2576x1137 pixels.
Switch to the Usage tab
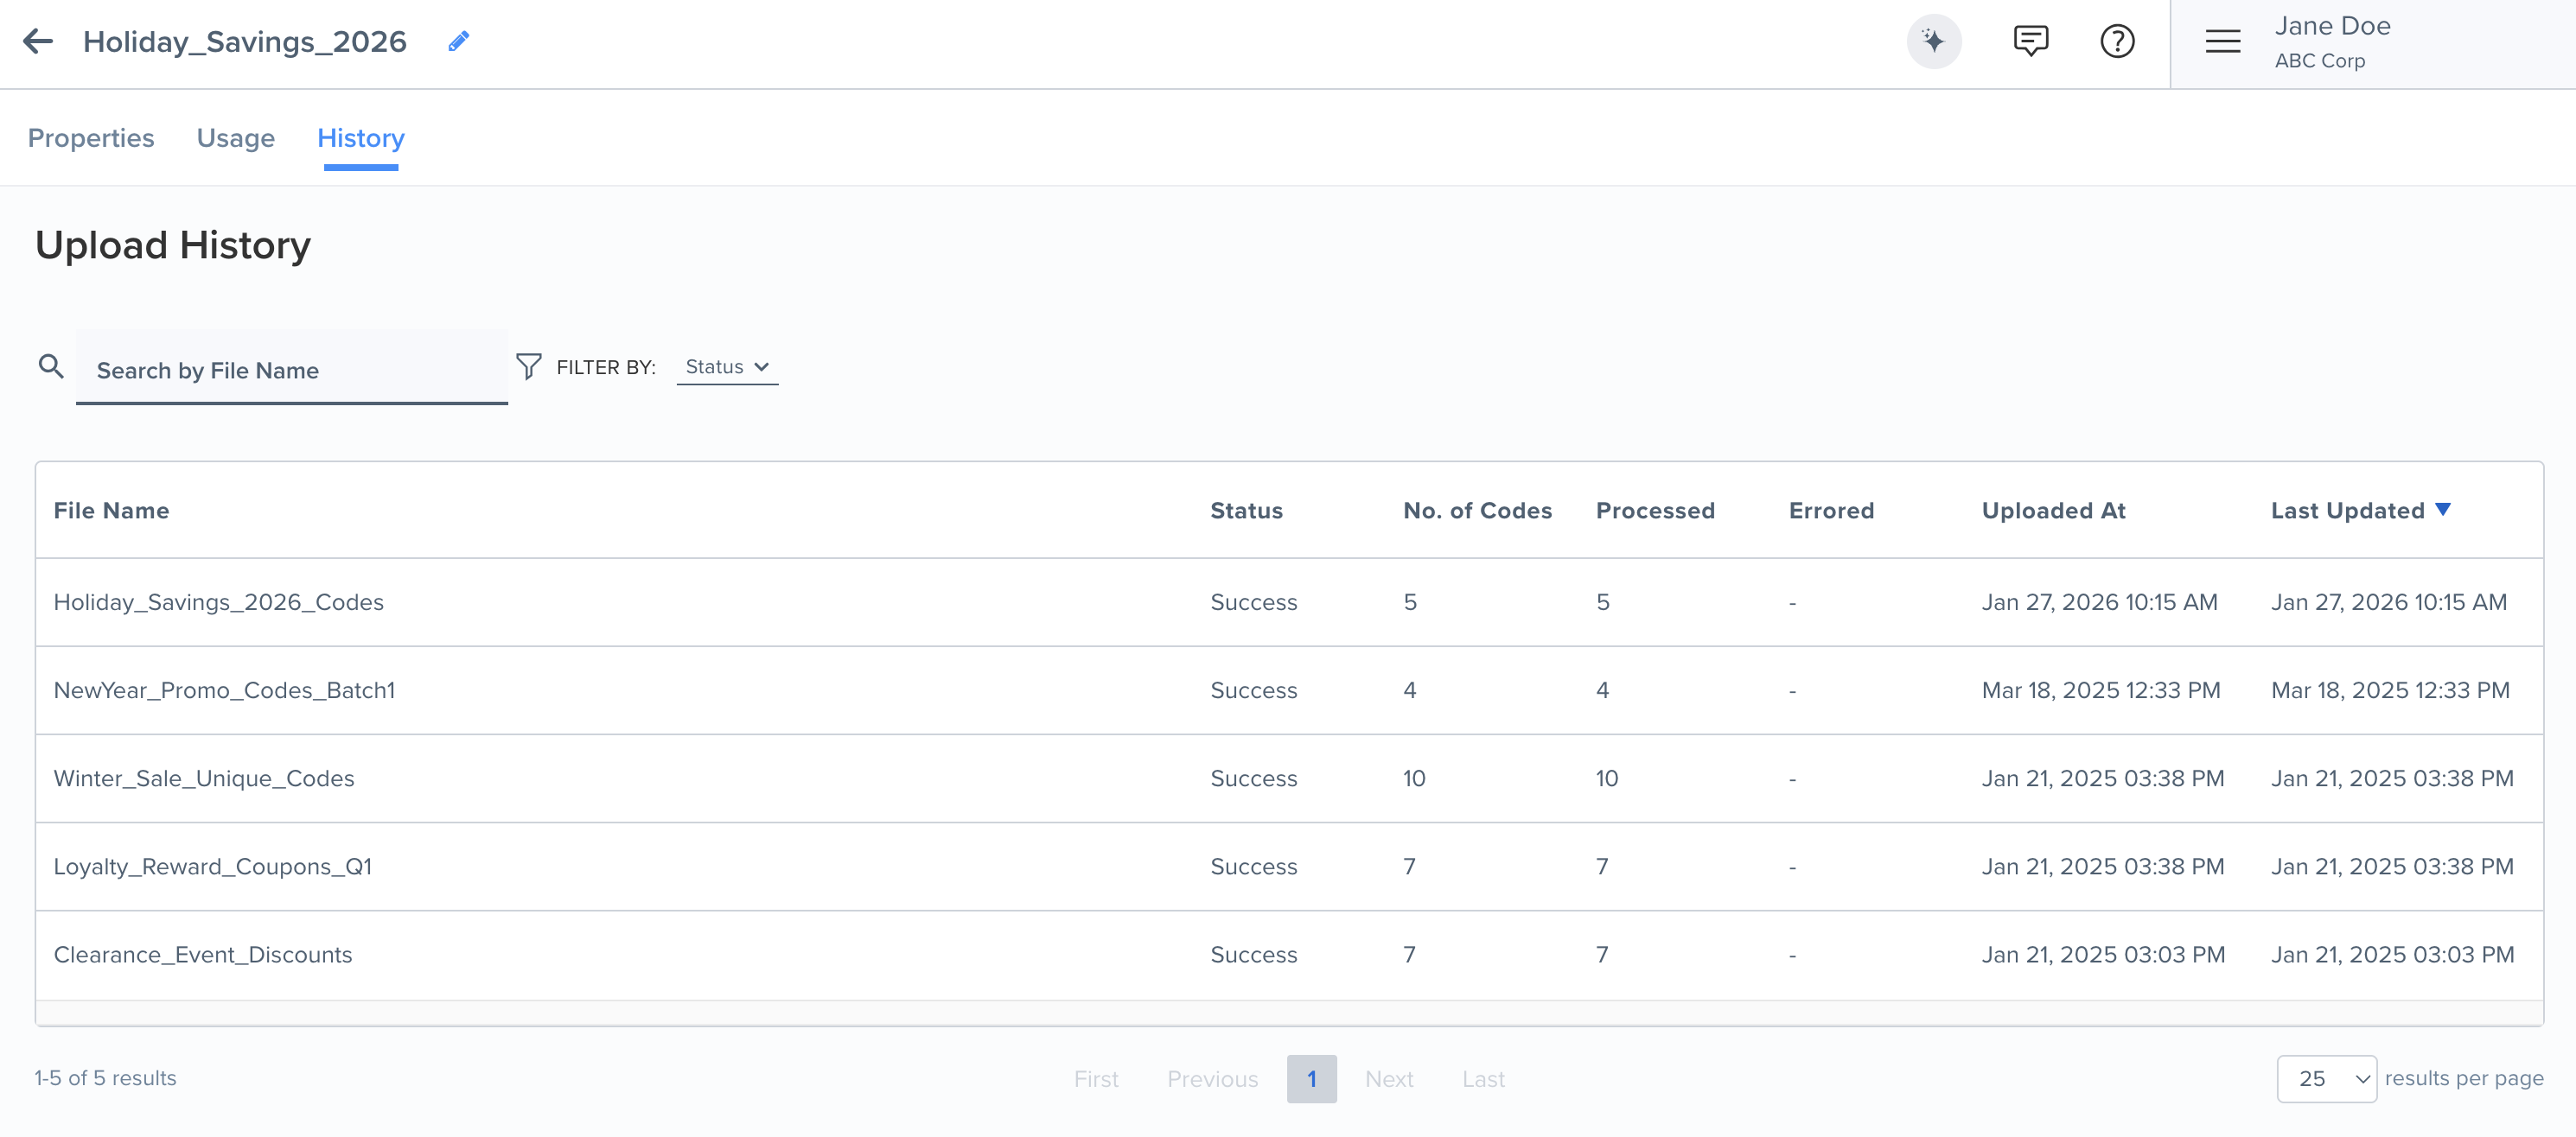(235, 138)
